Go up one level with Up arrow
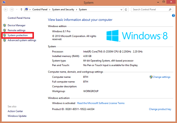This screenshot has width=177, height=123. point(21,10)
